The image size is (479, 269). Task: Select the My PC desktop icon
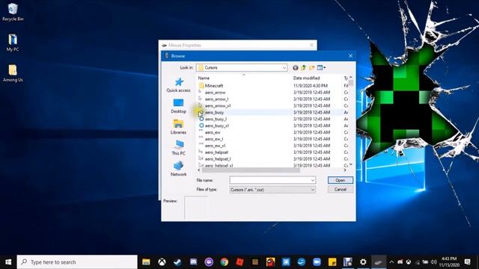(13, 43)
